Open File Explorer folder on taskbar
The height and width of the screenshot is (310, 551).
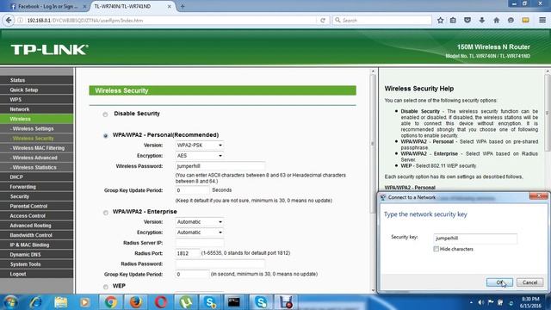[61, 302]
